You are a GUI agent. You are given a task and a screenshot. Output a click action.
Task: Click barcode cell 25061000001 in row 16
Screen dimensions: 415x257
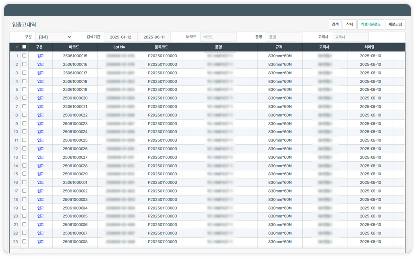click(75, 183)
